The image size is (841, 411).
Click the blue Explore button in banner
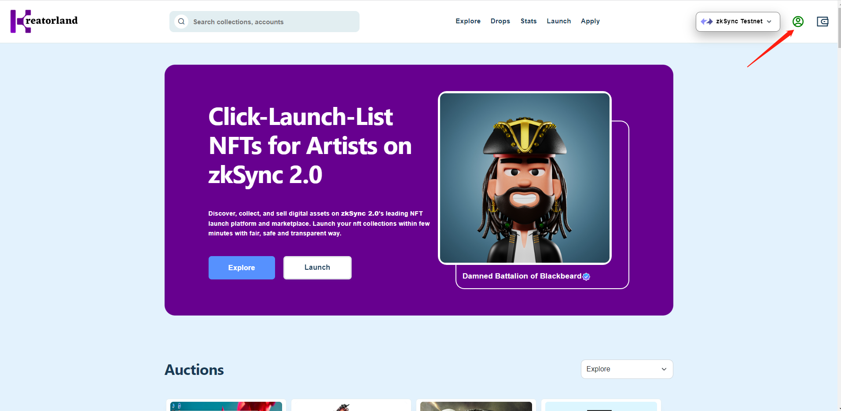click(242, 268)
